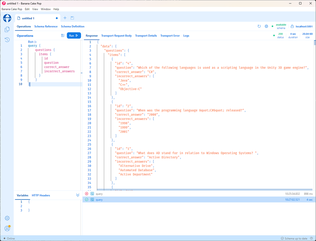Open the Transport Request Body tab

tap(116, 36)
